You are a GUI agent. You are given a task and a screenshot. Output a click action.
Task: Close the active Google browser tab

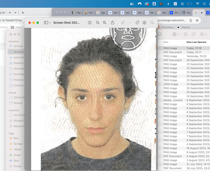pos(202,13)
